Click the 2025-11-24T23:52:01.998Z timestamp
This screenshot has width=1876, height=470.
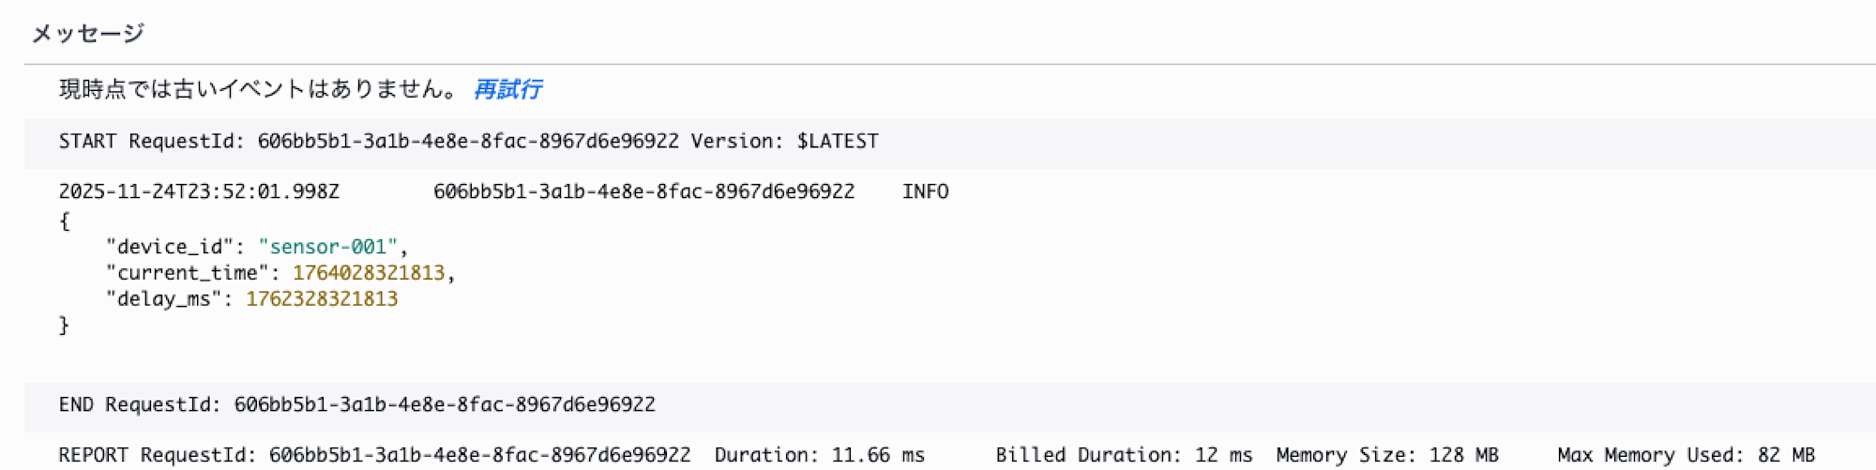pos(199,192)
